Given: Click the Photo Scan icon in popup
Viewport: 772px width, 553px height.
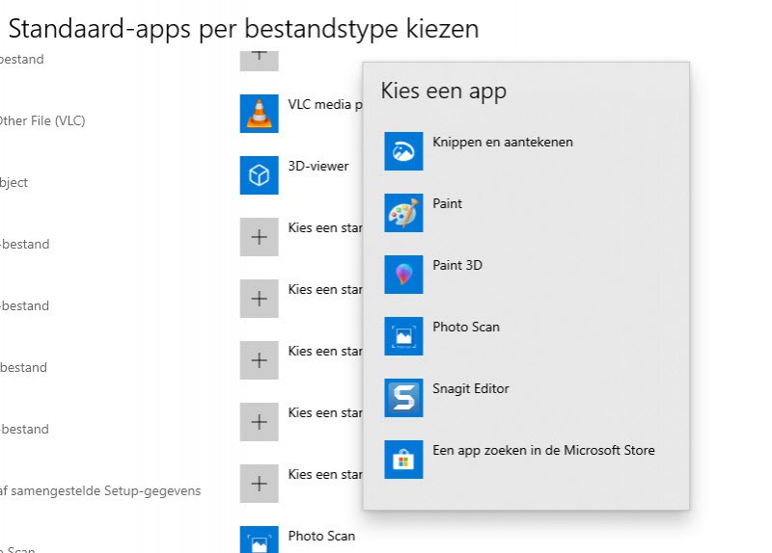Looking at the screenshot, I should pos(403,336).
